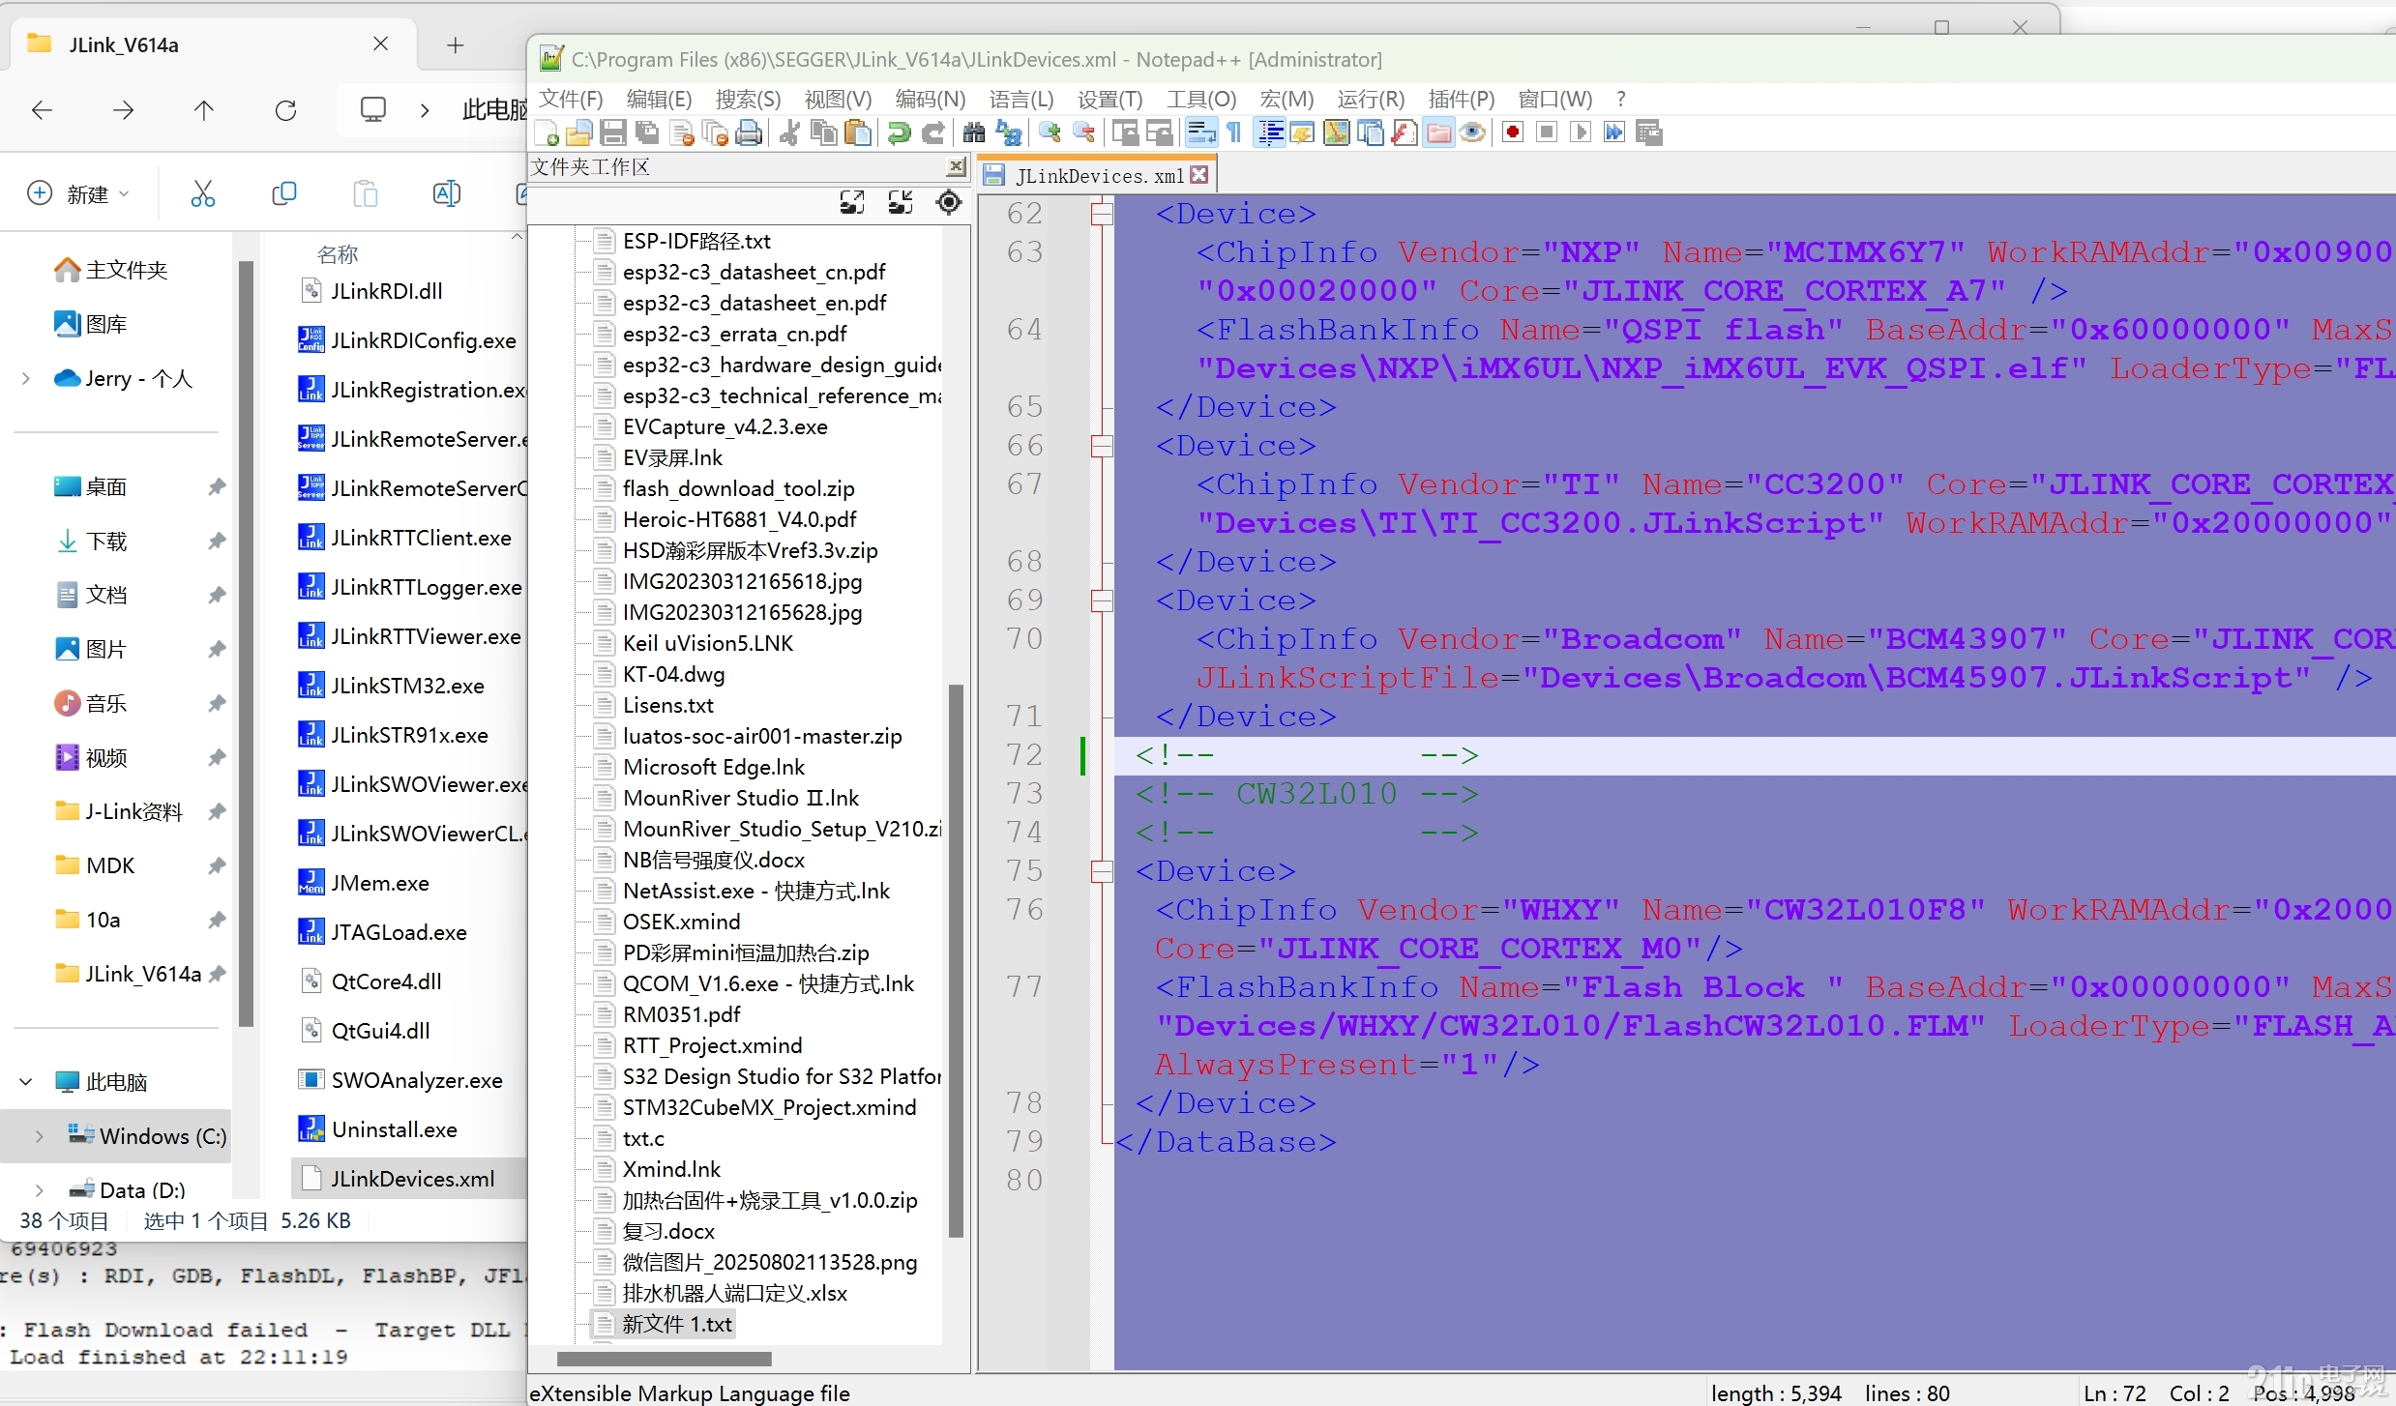This screenshot has height=1406, width=2396.
Task: Open a new Explorer tab
Action: click(x=456, y=44)
